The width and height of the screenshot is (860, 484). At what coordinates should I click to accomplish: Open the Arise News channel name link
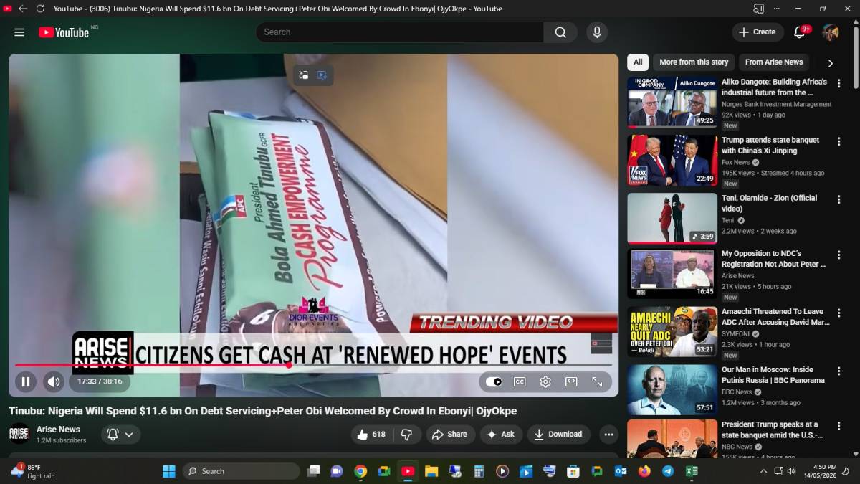(58, 430)
